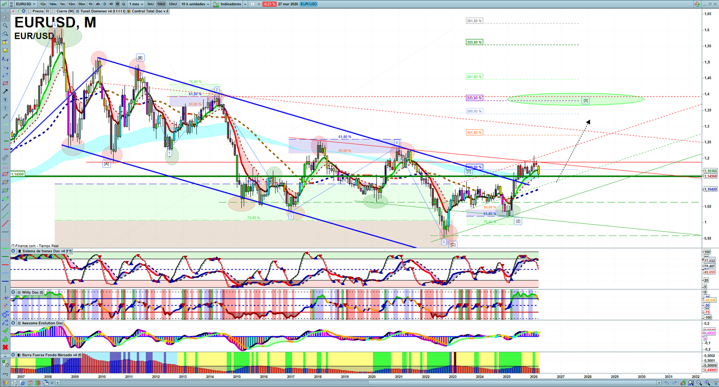This screenshot has width=719, height=387.
Task: Click the undo arrow in bottom bar
Action: click(667, 383)
